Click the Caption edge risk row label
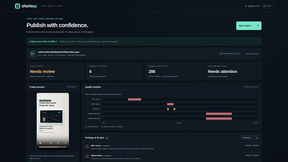This screenshot has height=162, width=288. coord(94,114)
